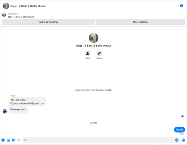Image resolution: width=187 pixels, height=145 pixels.
Task: Select the Thanks message bubble
Action: [x=180, y=130]
